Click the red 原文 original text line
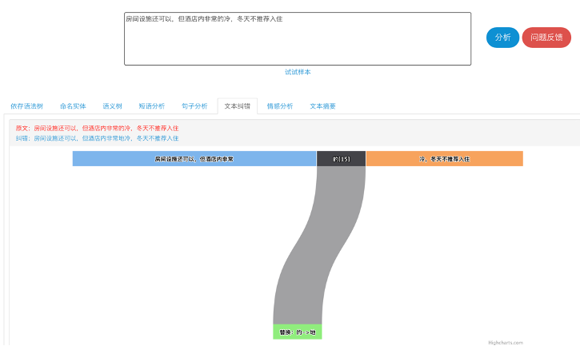580x346 pixels. point(97,128)
